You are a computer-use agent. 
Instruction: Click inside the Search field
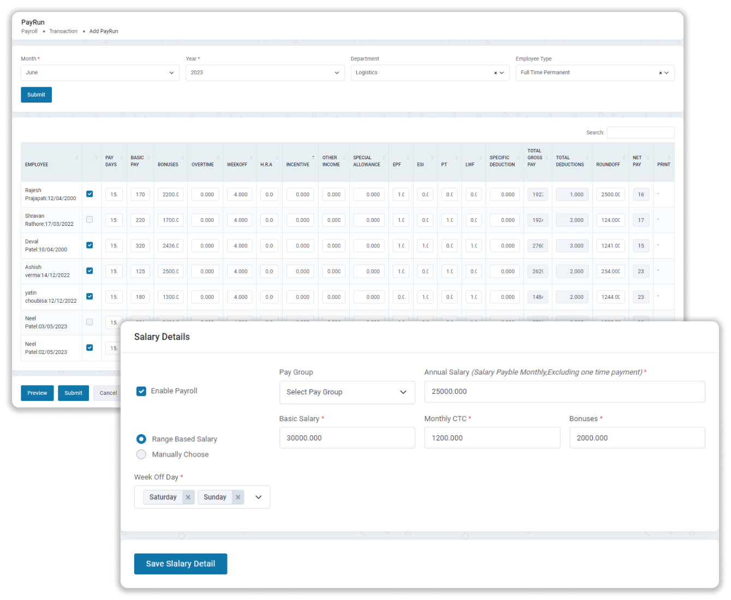coord(640,133)
